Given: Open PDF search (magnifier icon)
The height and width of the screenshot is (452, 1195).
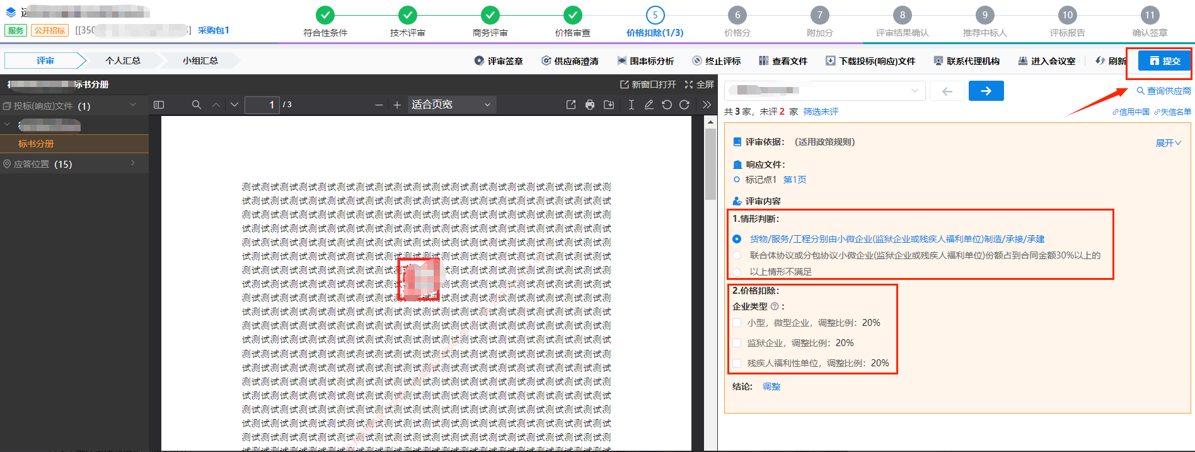Looking at the screenshot, I should pyautogui.click(x=197, y=105).
